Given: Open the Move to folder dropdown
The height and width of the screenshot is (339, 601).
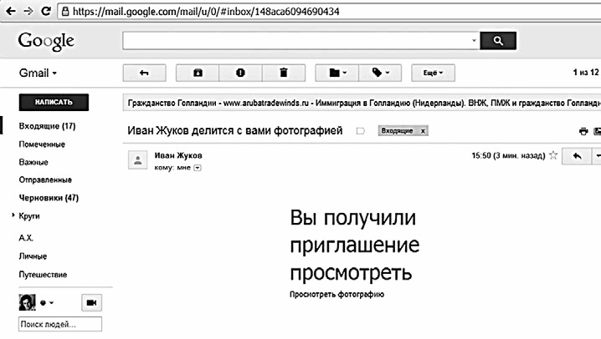Looking at the screenshot, I should coord(337,73).
